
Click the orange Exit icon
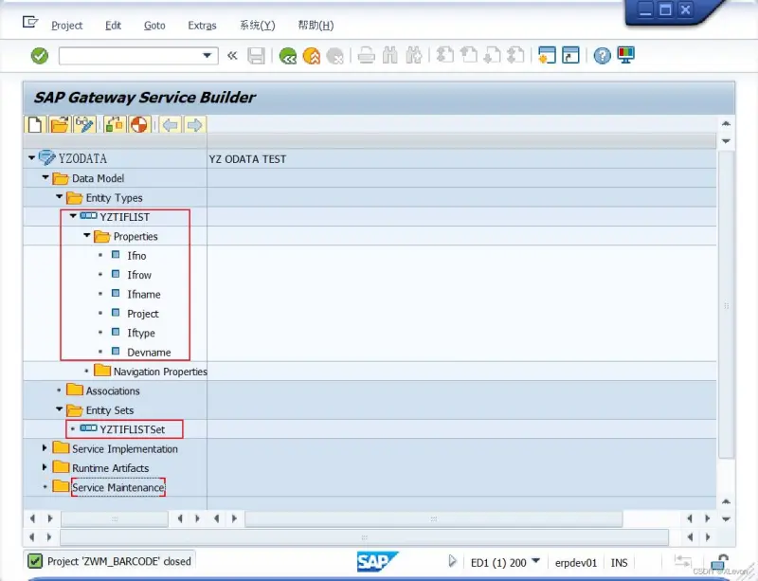[312, 56]
